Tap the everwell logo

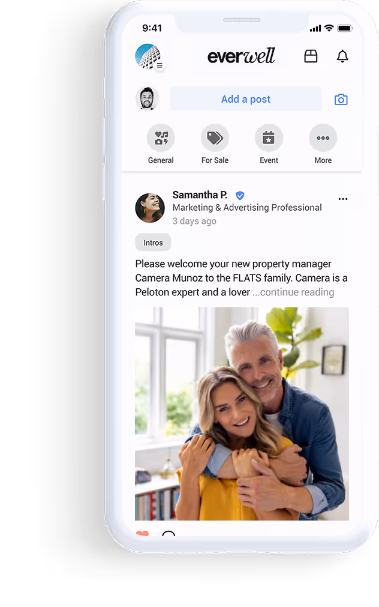[x=241, y=56]
